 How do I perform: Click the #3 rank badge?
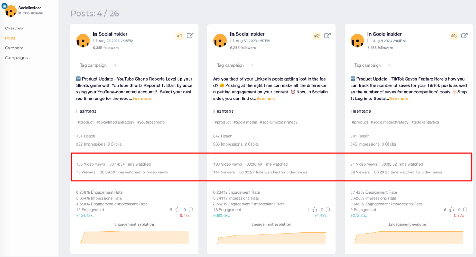point(454,36)
